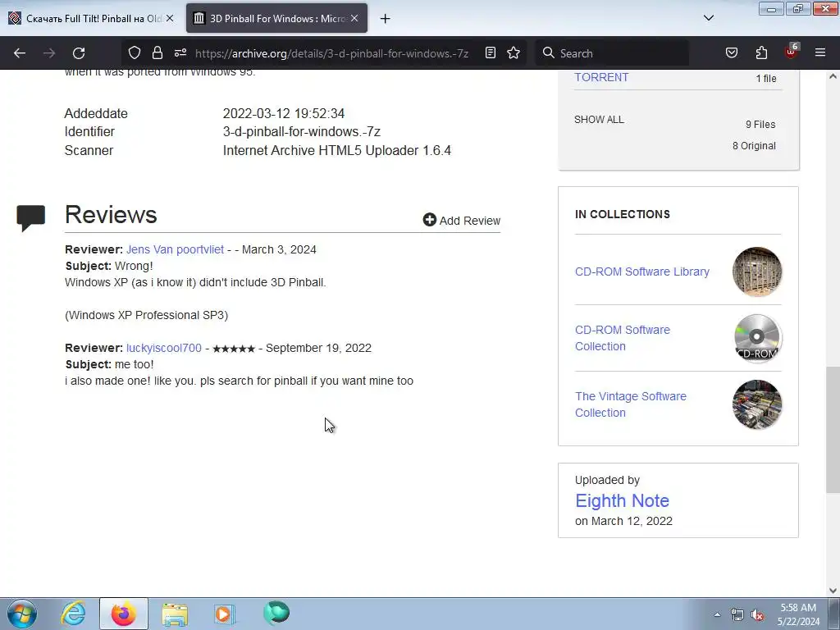Click Firefox taskbar button
The height and width of the screenshot is (630, 840).
[123, 614]
